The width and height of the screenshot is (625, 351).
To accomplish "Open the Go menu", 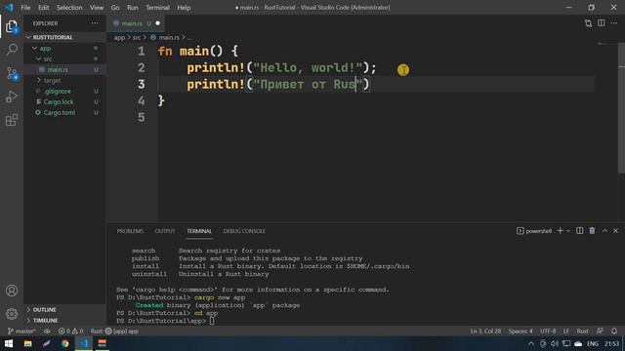I will 115,8.
